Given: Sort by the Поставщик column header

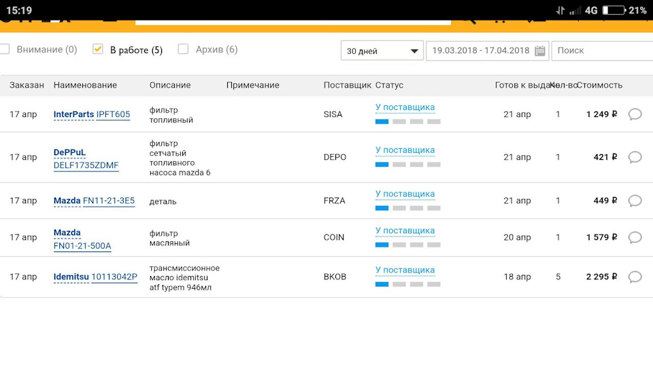Looking at the screenshot, I should 347,85.
